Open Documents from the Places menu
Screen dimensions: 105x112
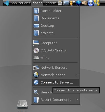coord(56,18)
